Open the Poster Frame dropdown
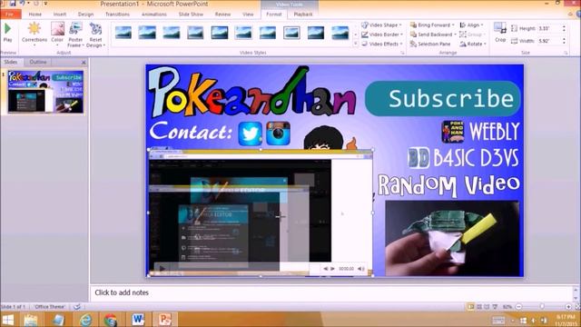This screenshot has width=581, height=327. pyautogui.click(x=75, y=35)
